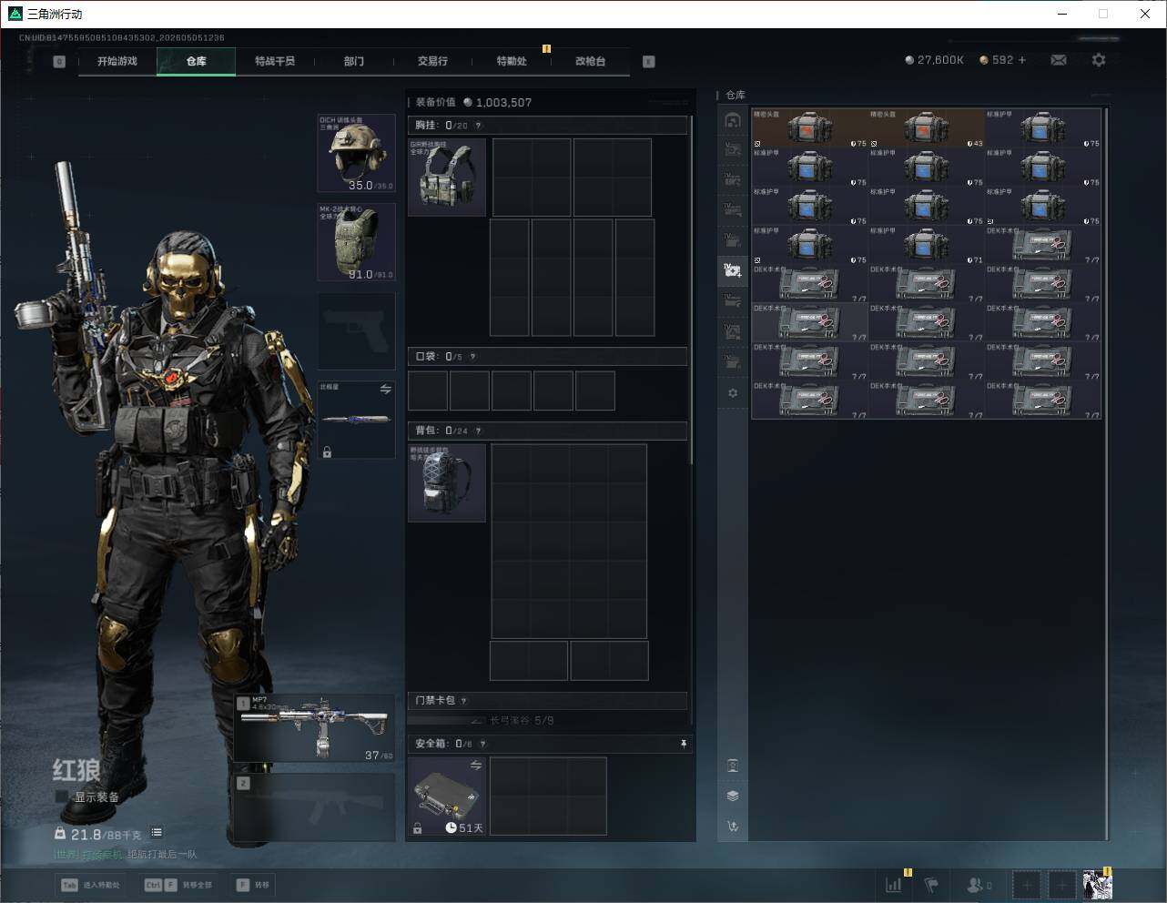This screenshot has width=1167, height=903.
Task: Click the stacked layers icon in warehouse sidebar
Action: click(x=733, y=796)
